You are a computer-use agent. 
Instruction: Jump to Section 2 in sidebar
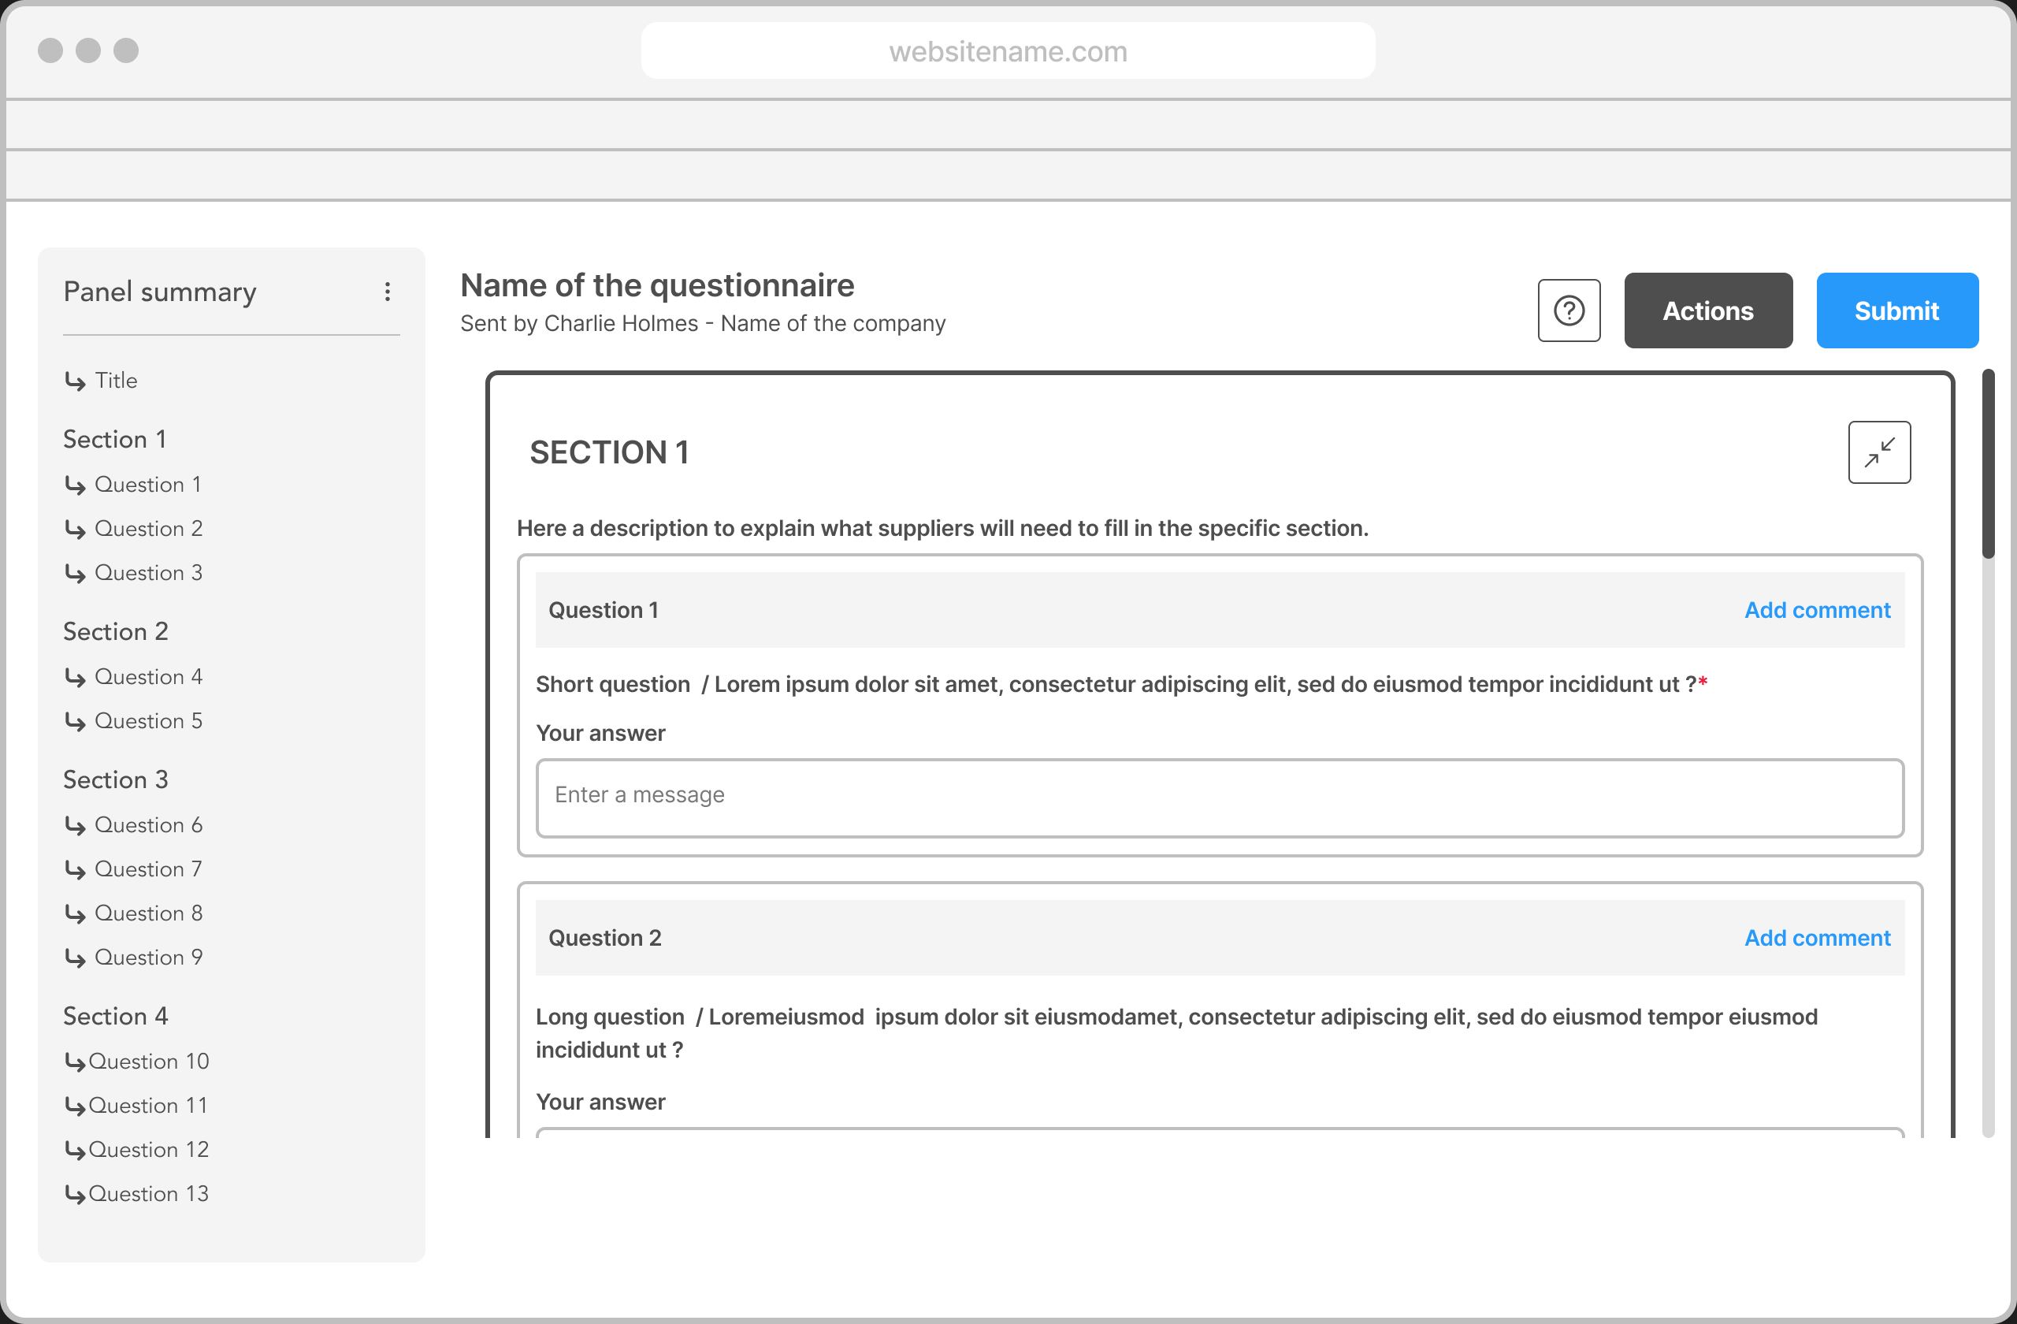(x=116, y=631)
